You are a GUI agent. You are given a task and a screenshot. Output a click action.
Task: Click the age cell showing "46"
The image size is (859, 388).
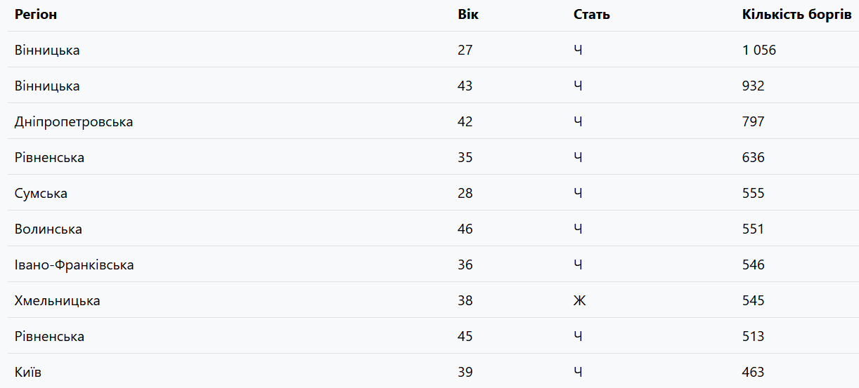465,229
